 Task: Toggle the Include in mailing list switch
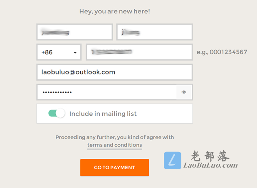pyautogui.click(x=57, y=113)
